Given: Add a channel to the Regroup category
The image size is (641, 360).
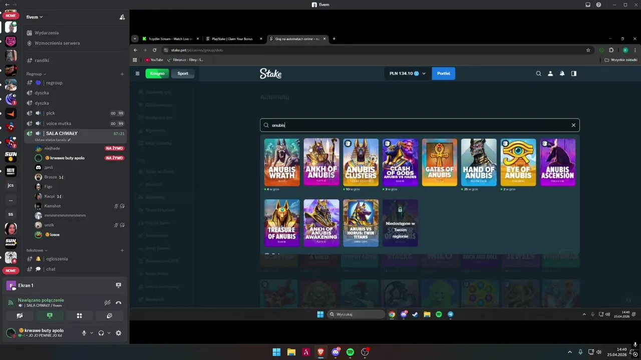Looking at the screenshot, I should click(x=122, y=74).
